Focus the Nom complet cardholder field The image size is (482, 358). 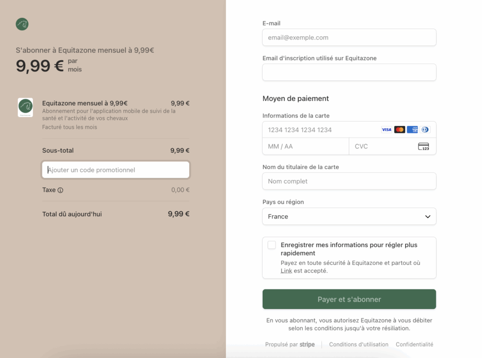tap(349, 181)
